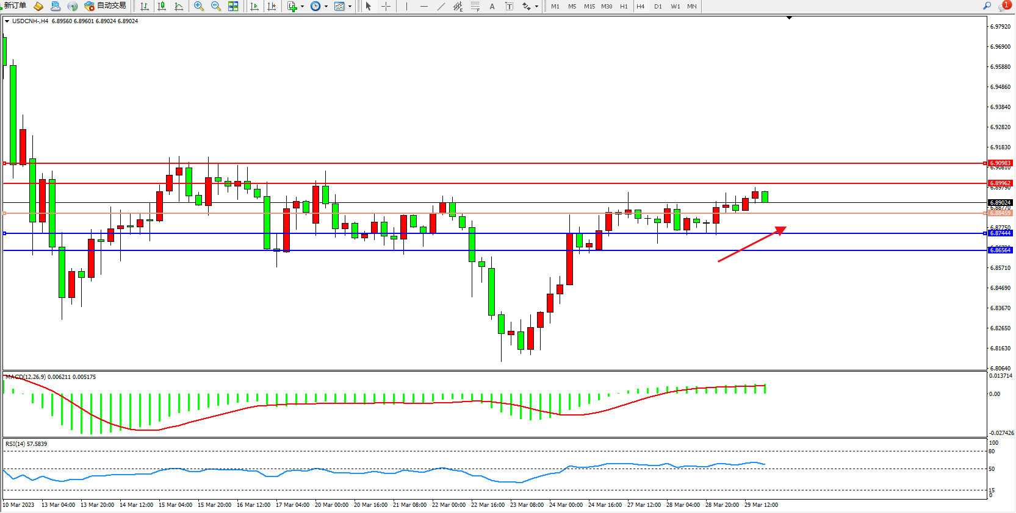Click the search magnifier in the top right
1016x513 pixels.
coord(987,6)
